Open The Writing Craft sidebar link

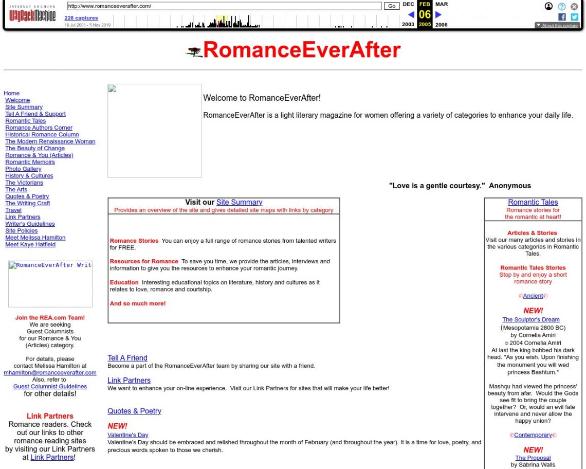coord(28,203)
